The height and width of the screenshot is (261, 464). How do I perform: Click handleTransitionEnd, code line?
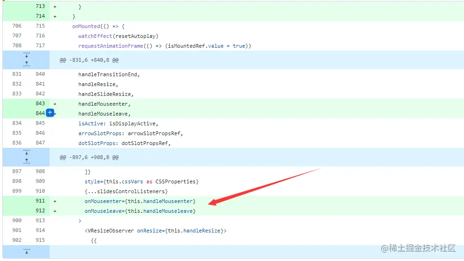(109, 74)
